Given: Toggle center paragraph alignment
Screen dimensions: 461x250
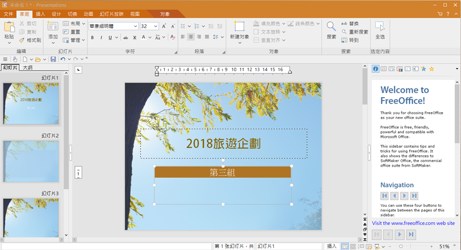Looking at the screenshot, I should [191, 37].
